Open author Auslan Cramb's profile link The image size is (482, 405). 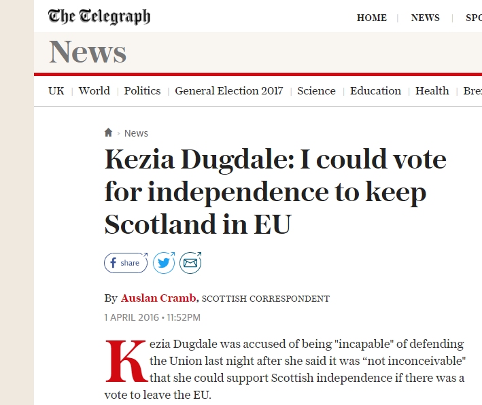click(158, 298)
